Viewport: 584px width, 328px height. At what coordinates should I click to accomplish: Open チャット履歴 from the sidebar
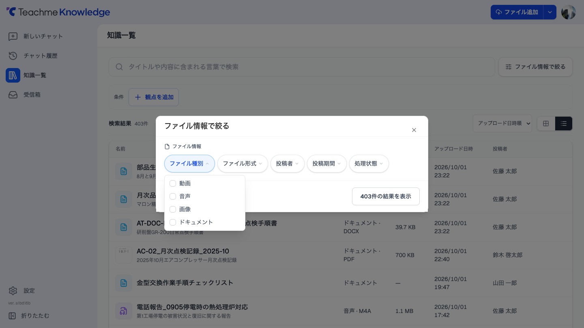click(x=41, y=56)
